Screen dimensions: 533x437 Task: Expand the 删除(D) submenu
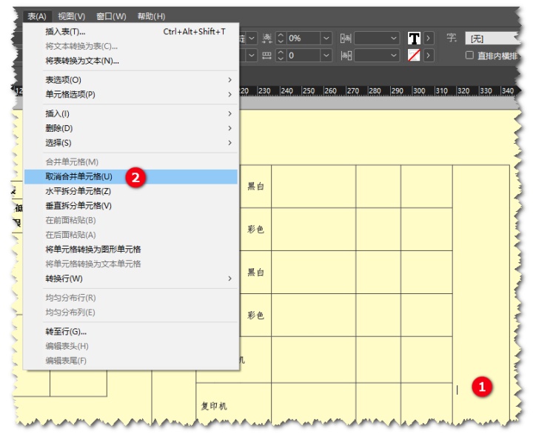(131, 128)
